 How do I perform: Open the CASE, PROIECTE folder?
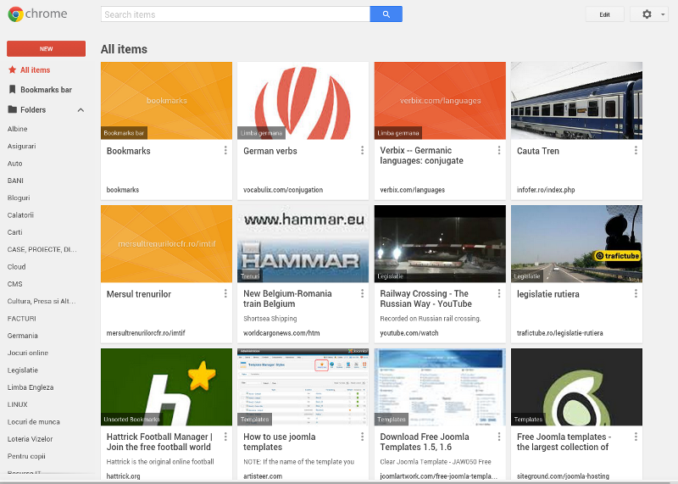(42, 249)
